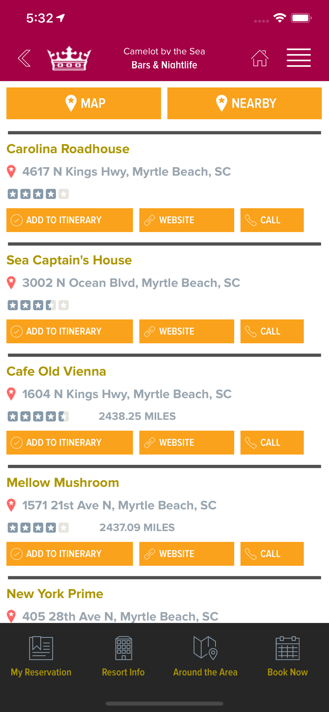The height and width of the screenshot is (712, 329).
Task: Add Sea Captain's House to itinerary
Action: pos(70,331)
